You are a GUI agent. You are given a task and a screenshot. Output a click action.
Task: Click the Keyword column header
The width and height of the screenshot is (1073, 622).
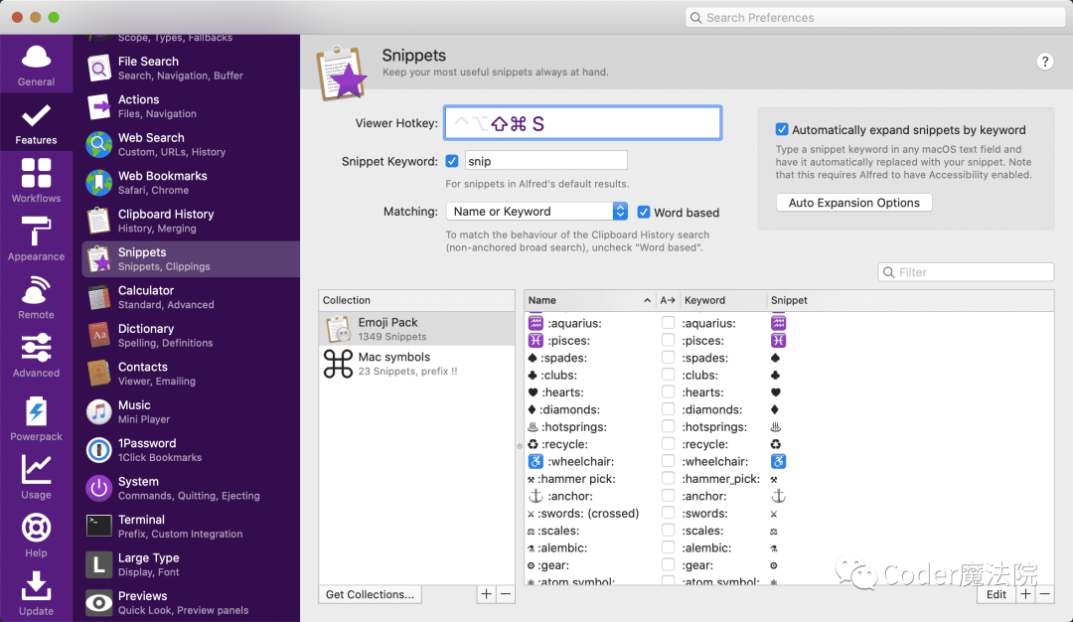click(723, 300)
